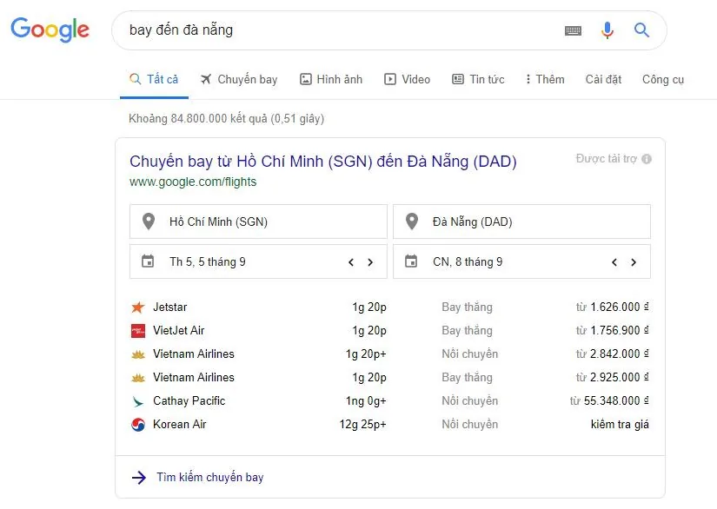Viewport: 717px width, 509px height.
Task: Go to next departure date arrow
Action: coord(370,262)
